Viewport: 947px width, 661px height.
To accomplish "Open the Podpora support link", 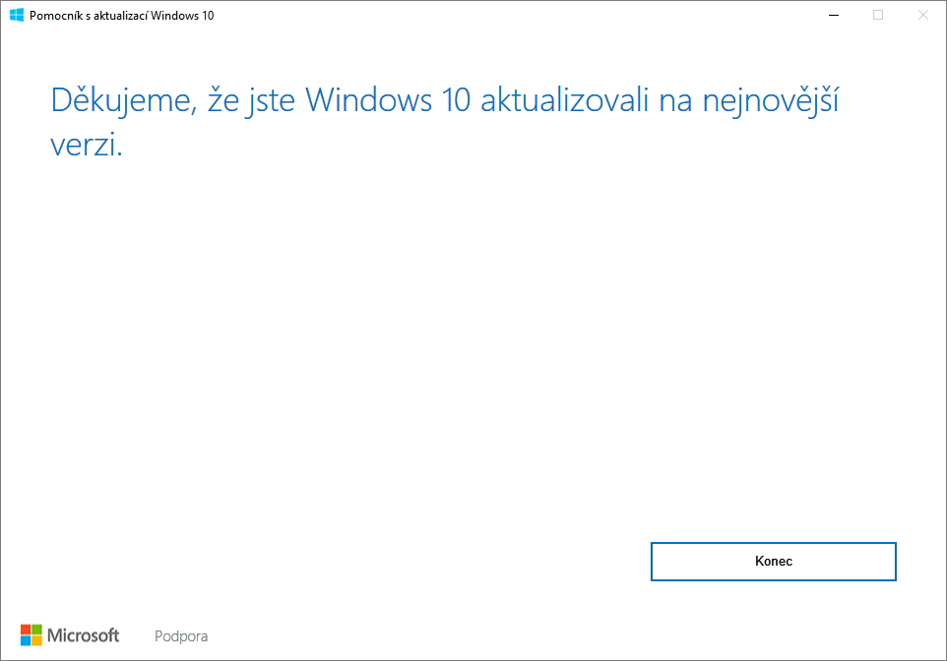I will click(181, 636).
